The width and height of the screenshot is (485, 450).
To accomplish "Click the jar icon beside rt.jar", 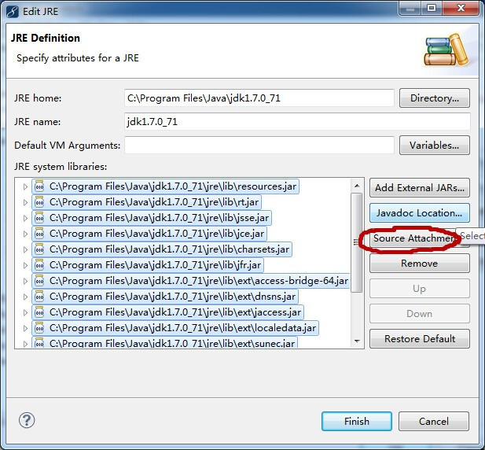I will pyautogui.click(x=39, y=202).
